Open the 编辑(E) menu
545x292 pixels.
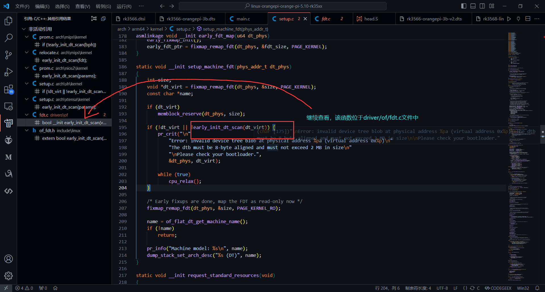[42, 6]
